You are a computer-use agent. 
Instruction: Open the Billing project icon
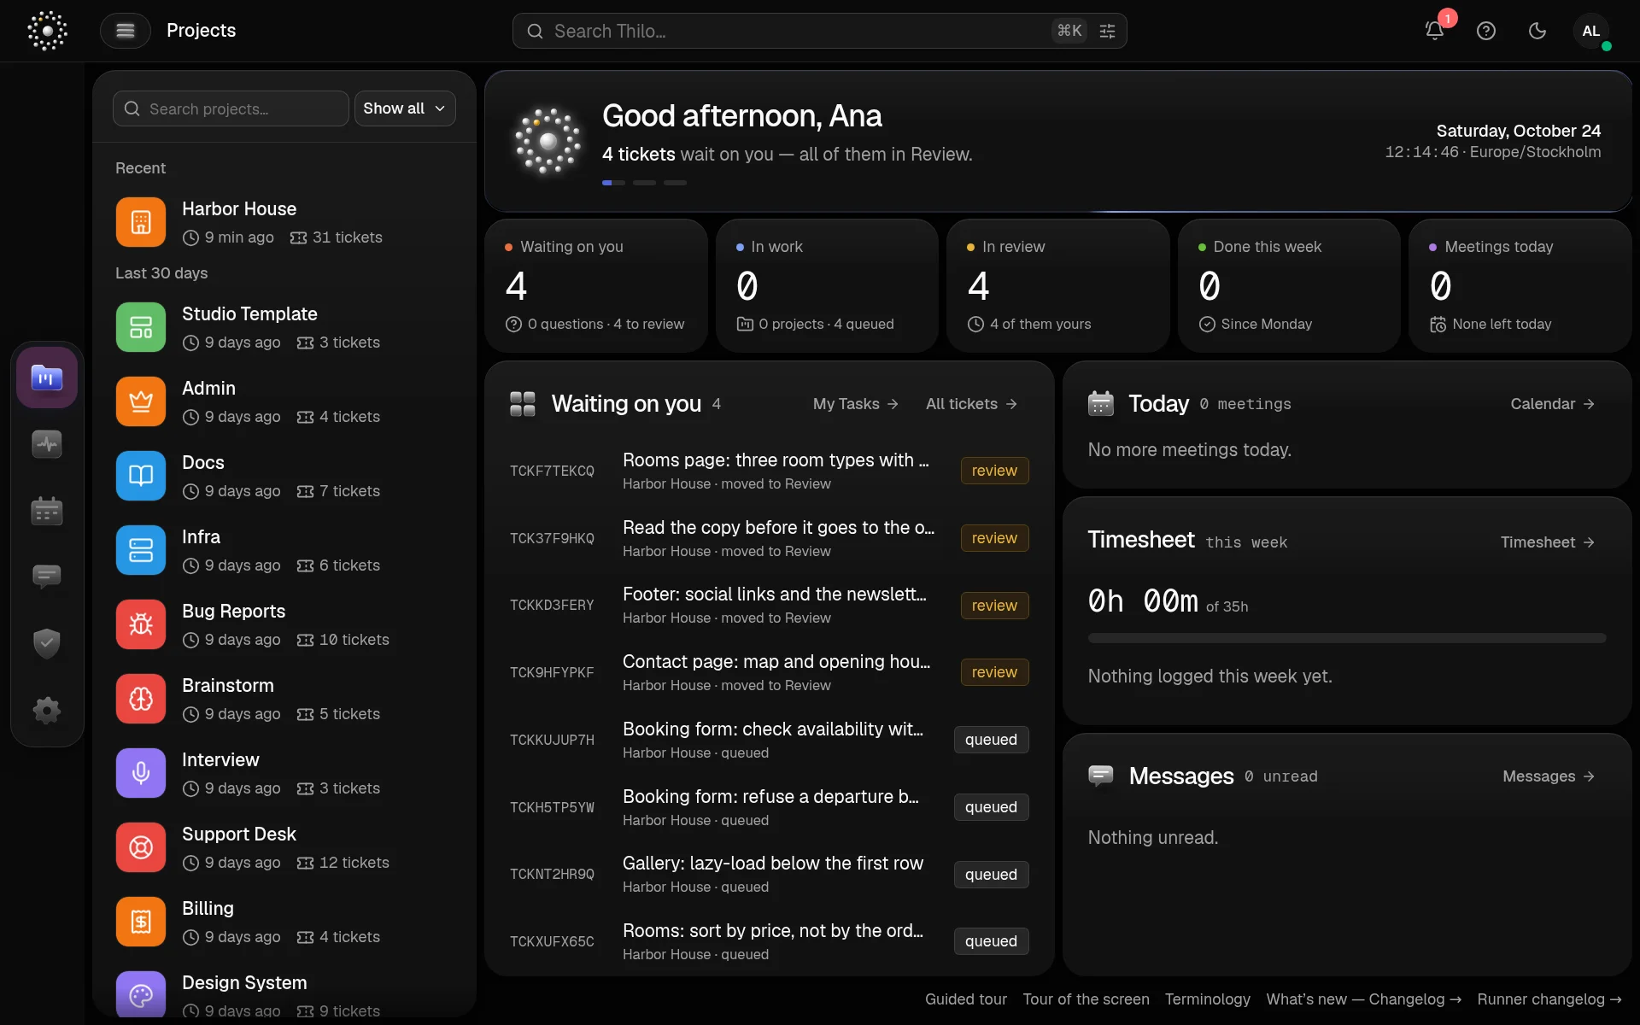(141, 922)
